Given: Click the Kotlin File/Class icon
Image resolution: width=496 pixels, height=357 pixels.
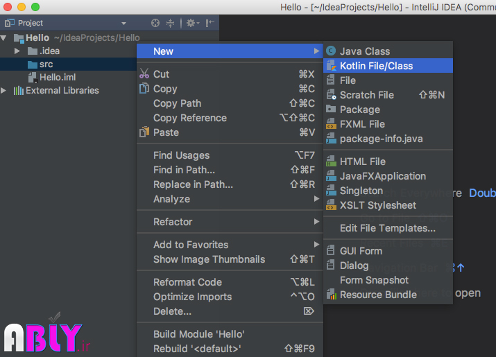Looking at the screenshot, I should (331, 65).
